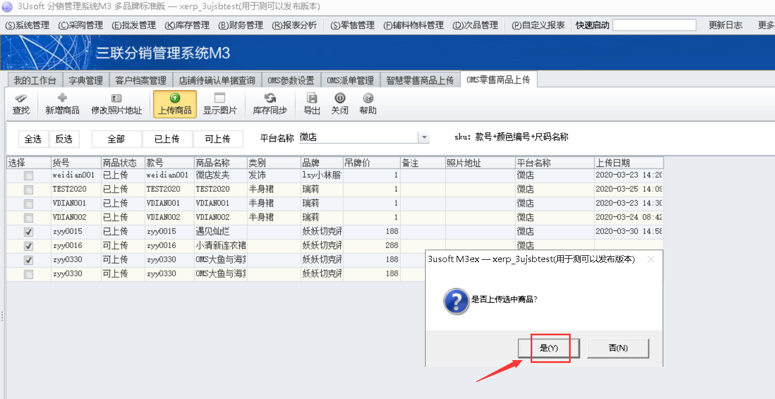Filter by 全部 button

[x=116, y=139]
